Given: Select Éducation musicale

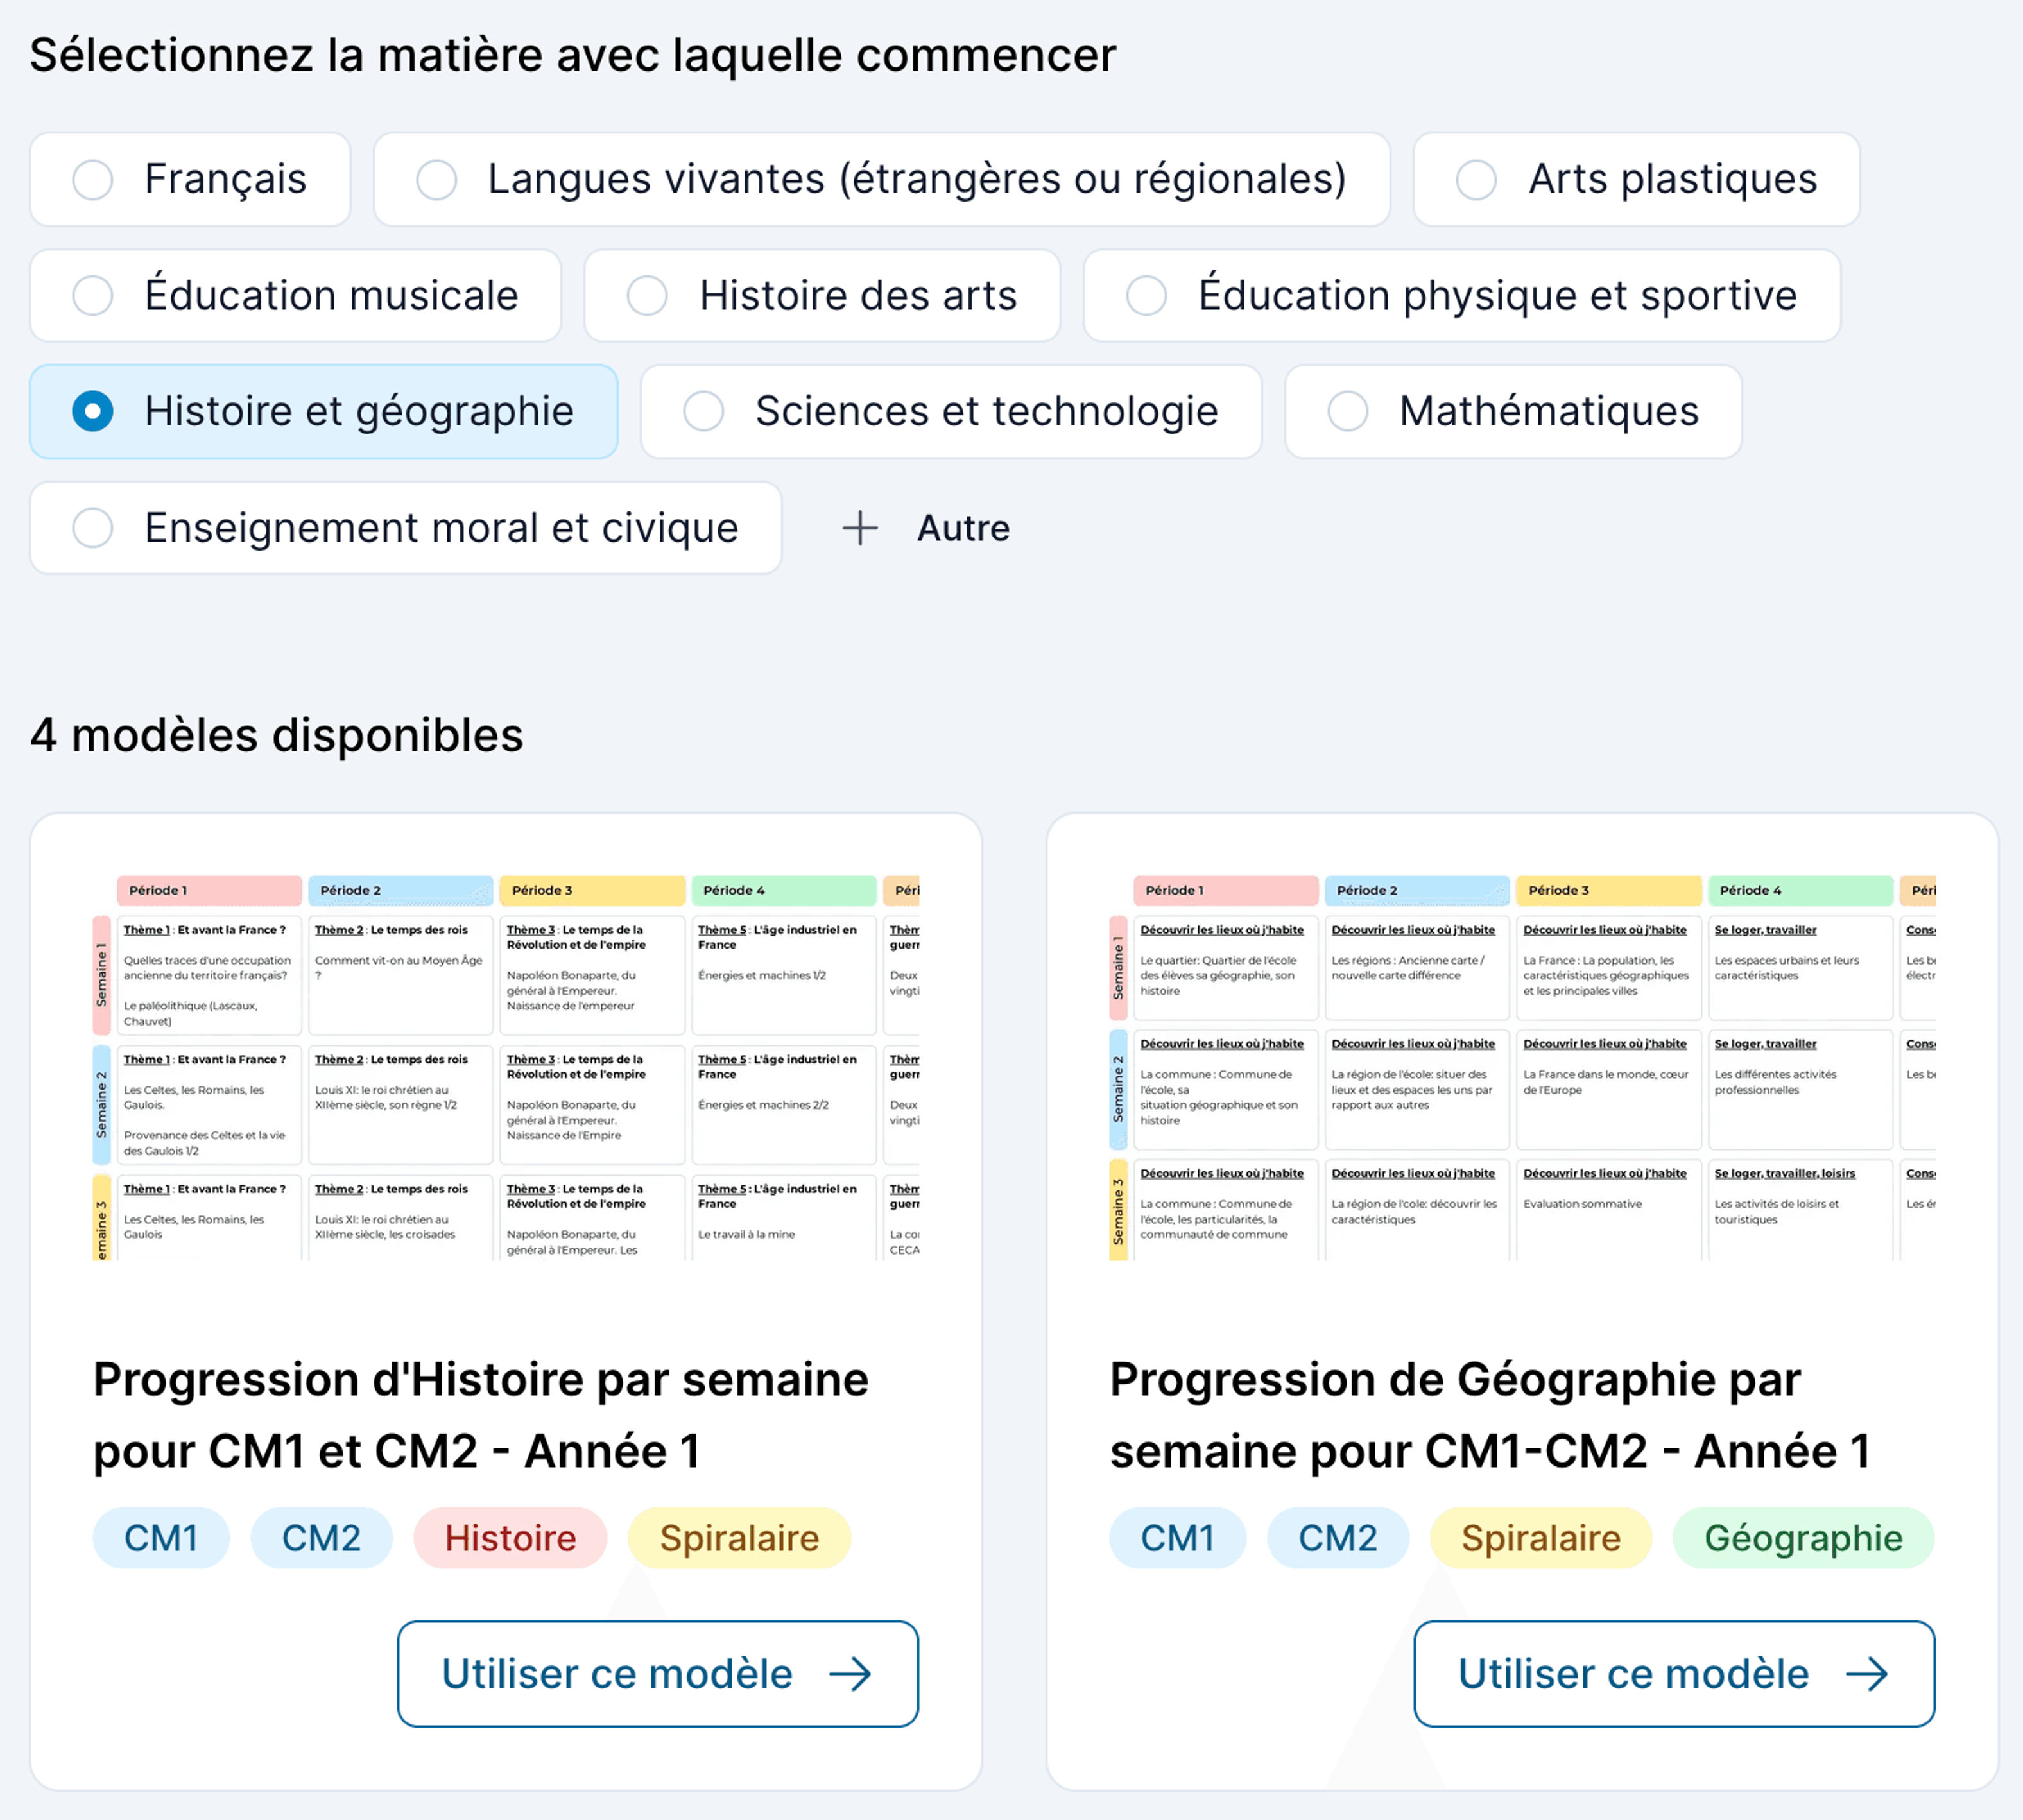Looking at the screenshot, I should [296, 295].
